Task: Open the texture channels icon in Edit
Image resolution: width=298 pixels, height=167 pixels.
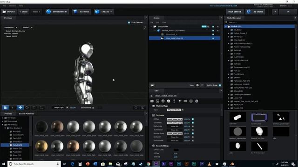Action: (x=157, y=101)
